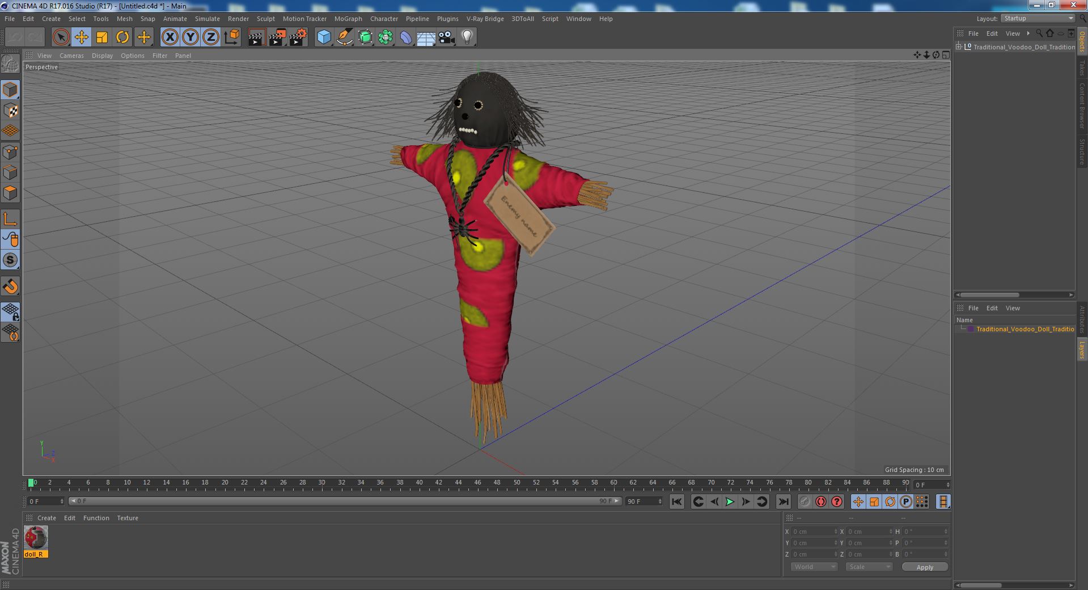Open the MoGraph menu
Screen dimensions: 1088x590
click(x=348, y=19)
